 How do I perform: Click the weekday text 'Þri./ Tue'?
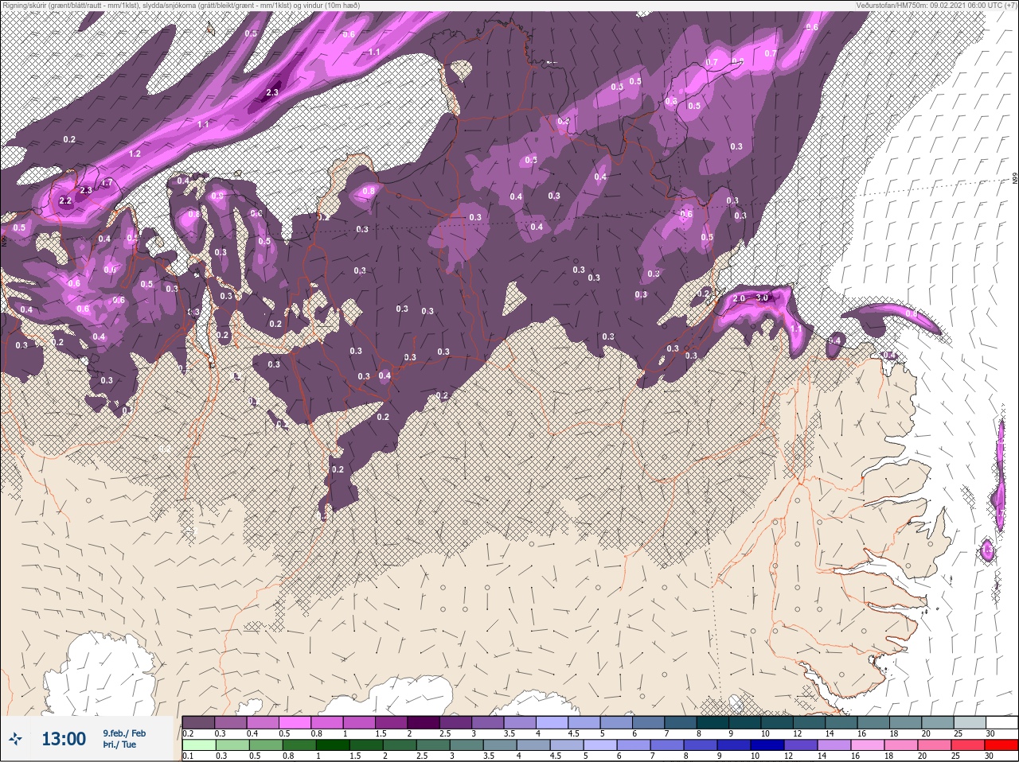point(119,745)
